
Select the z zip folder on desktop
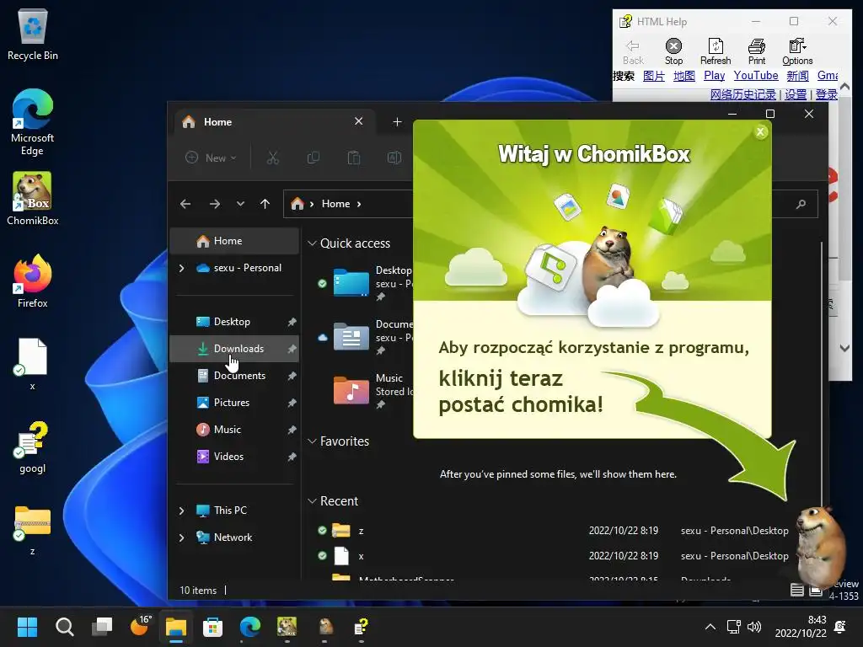tap(33, 530)
